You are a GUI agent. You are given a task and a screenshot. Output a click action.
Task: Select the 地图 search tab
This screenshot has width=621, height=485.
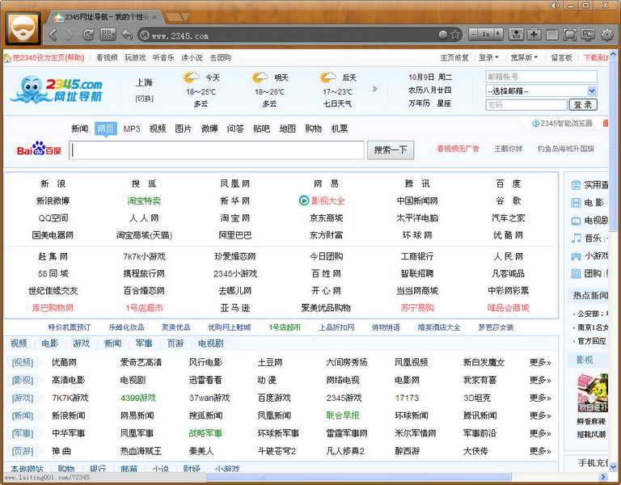[288, 129]
